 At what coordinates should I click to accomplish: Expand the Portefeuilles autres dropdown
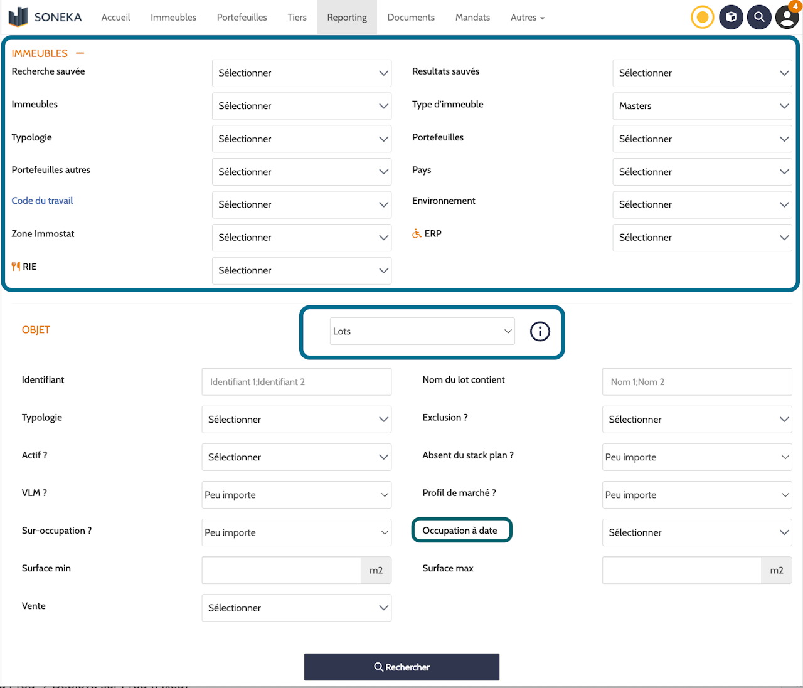point(302,172)
